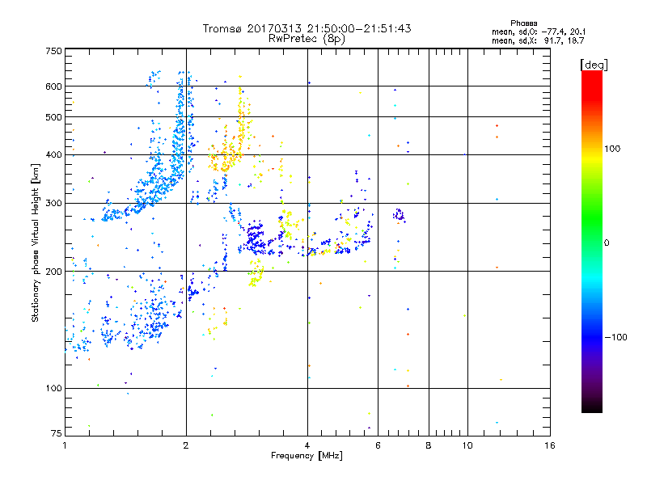Click the rainbow phase colorbar
The width and height of the screenshot is (647, 485).
tap(592, 241)
